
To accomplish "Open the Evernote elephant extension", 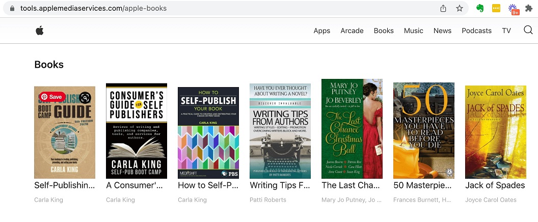I will (480, 8).
